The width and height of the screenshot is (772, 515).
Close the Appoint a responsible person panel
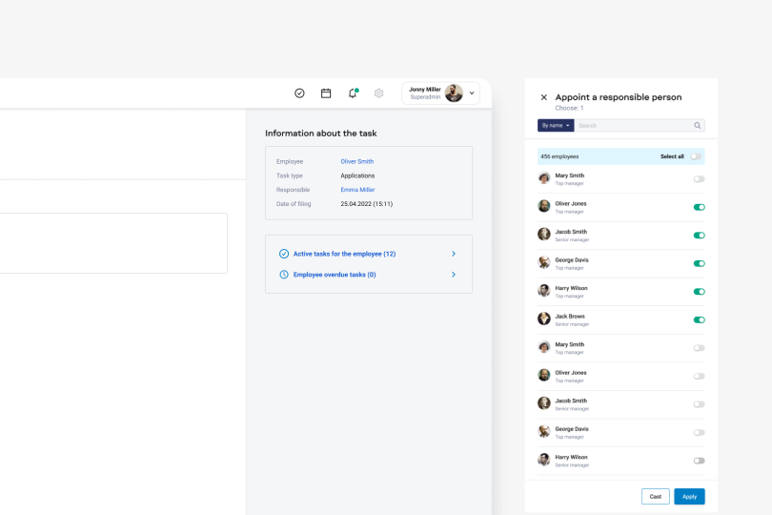point(544,97)
